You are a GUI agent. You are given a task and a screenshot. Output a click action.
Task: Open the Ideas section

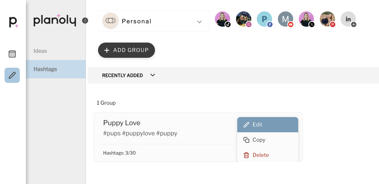40,51
